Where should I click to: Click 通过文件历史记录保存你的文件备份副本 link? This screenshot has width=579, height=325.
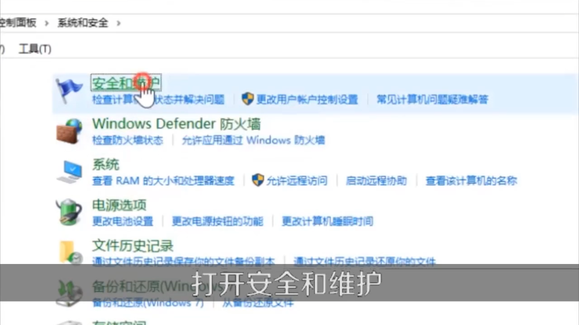184,261
